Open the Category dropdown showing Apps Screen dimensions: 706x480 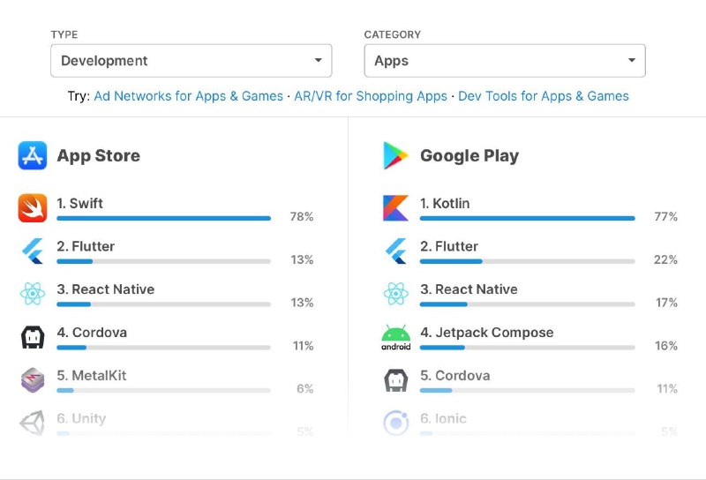click(505, 61)
